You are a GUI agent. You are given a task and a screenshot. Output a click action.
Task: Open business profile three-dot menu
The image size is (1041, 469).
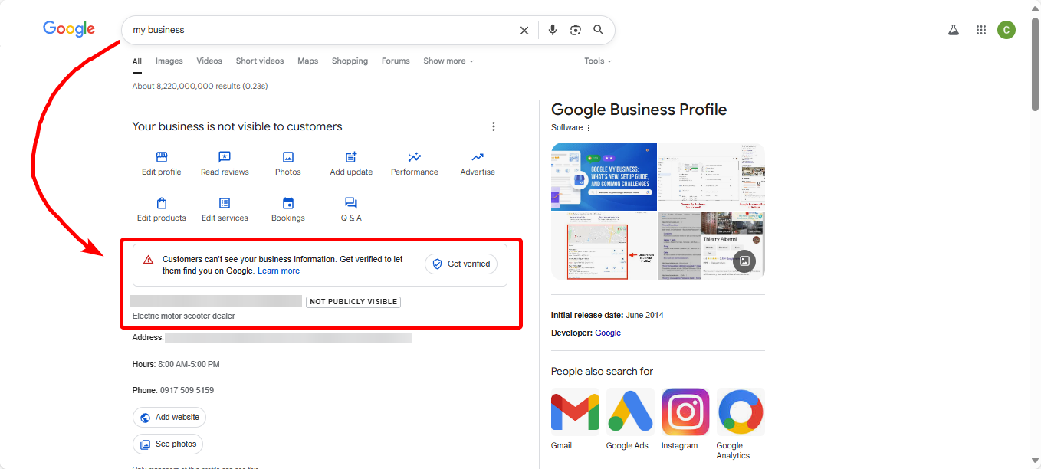coord(494,126)
